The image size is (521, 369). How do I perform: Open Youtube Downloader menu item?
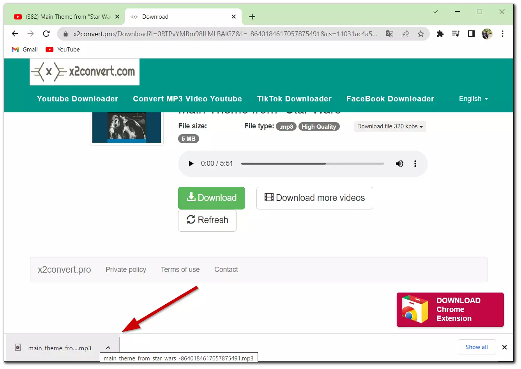pos(78,99)
